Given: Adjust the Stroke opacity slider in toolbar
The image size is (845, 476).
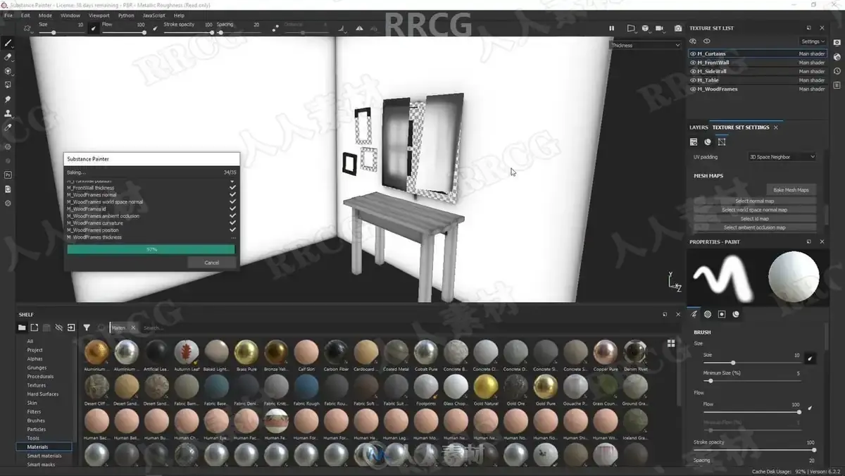Looking at the screenshot, I should point(188,32).
